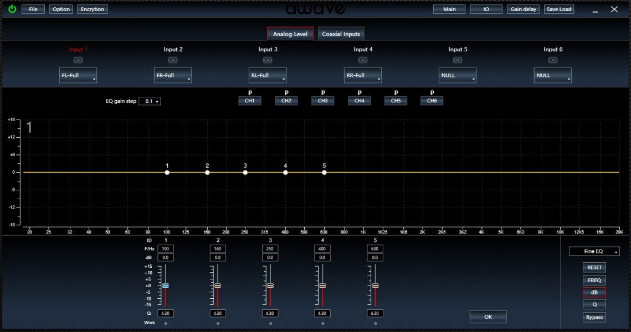Image resolution: width=631 pixels, height=332 pixels.
Task: Click the link icon under Input 6
Action: click(x=553, y=60)
